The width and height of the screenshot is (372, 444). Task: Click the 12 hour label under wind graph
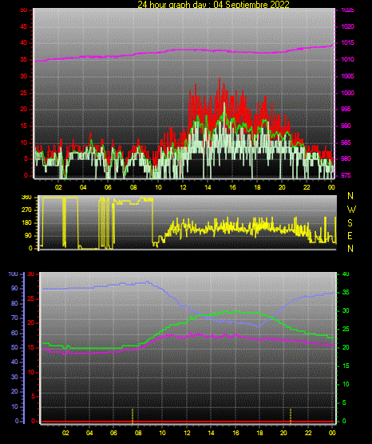(x=183, y=187)
